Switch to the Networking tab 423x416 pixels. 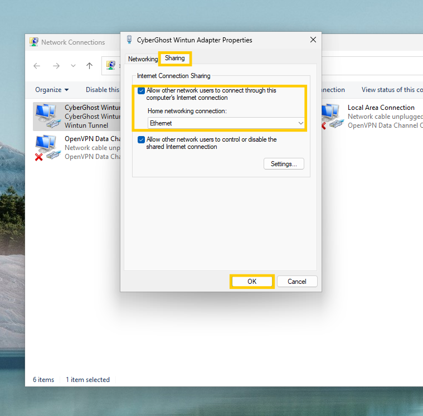coord(143,59)
